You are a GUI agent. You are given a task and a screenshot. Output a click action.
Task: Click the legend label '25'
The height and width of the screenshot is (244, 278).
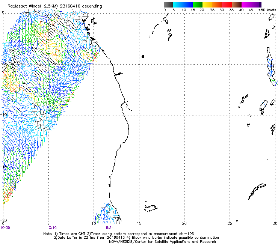212,10
